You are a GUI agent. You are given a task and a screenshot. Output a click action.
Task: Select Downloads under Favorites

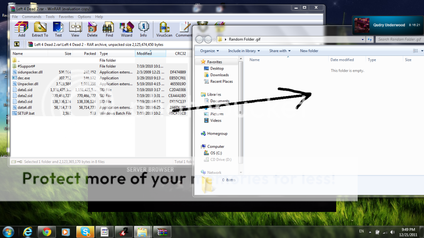[219, 75]
